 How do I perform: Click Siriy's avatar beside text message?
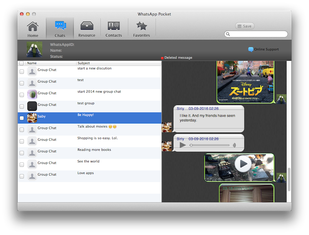tap(167, 127)
